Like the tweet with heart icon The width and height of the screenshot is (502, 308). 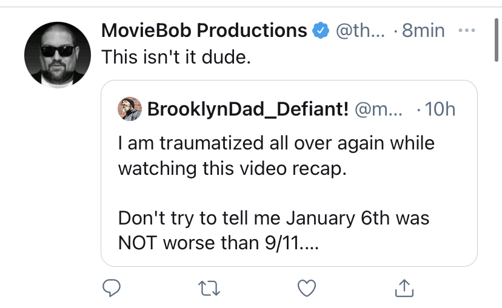tap(307, 288)
